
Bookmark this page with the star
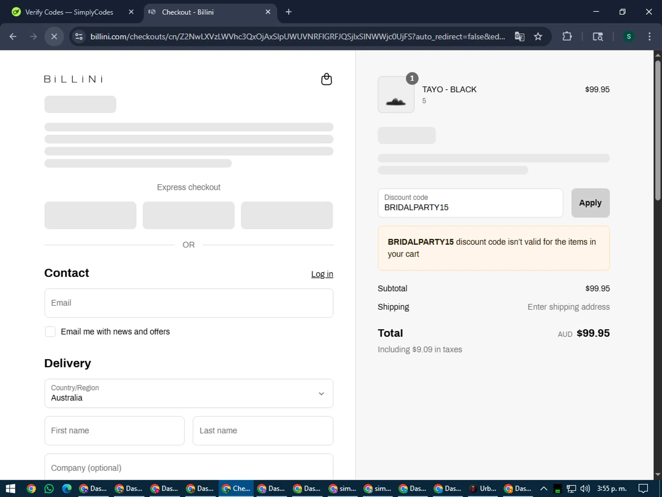[538, 37]
